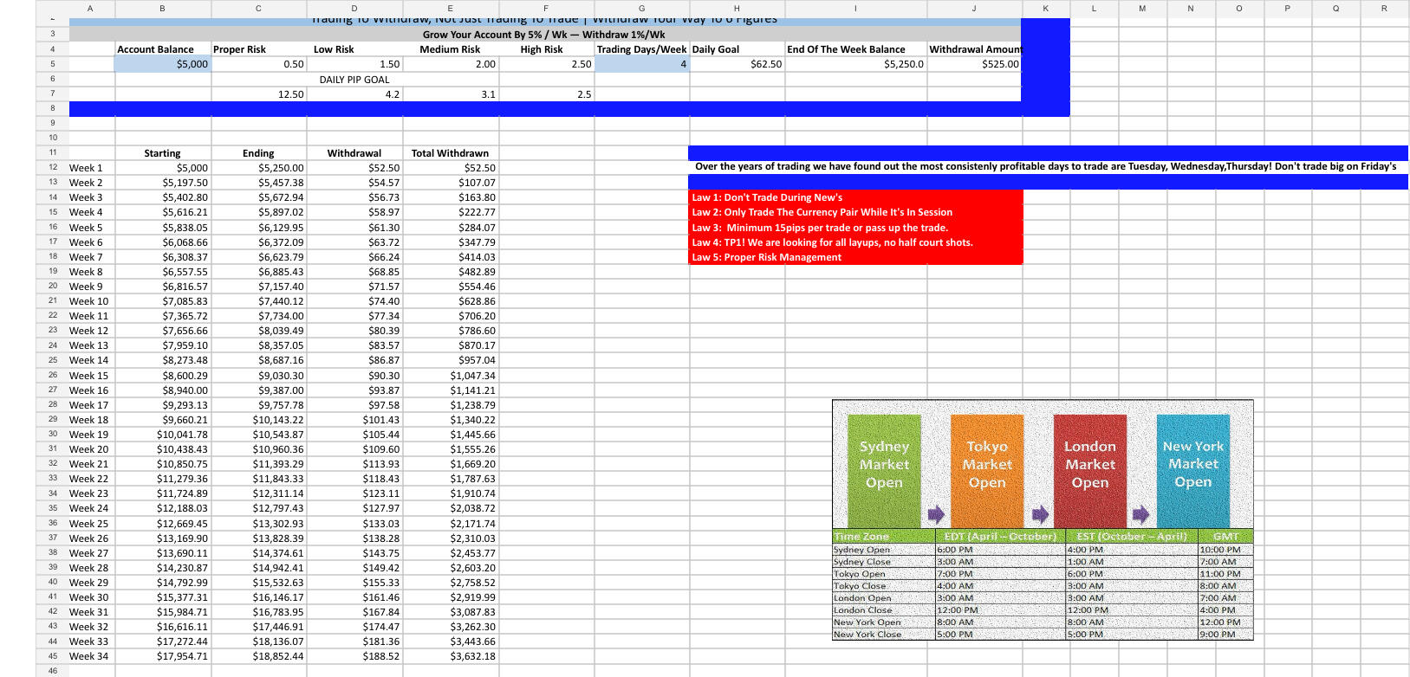Select the High Risk value 2.50
The width and height of the screenshot is (1410, 677).
(546, 64)
